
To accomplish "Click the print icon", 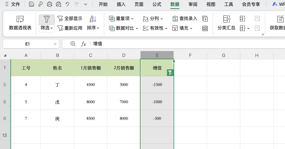I will 50,4.
